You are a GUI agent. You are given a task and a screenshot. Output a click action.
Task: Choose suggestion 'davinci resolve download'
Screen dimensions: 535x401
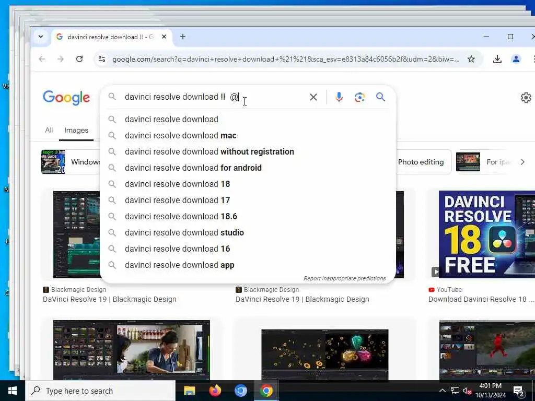[248, 120]
